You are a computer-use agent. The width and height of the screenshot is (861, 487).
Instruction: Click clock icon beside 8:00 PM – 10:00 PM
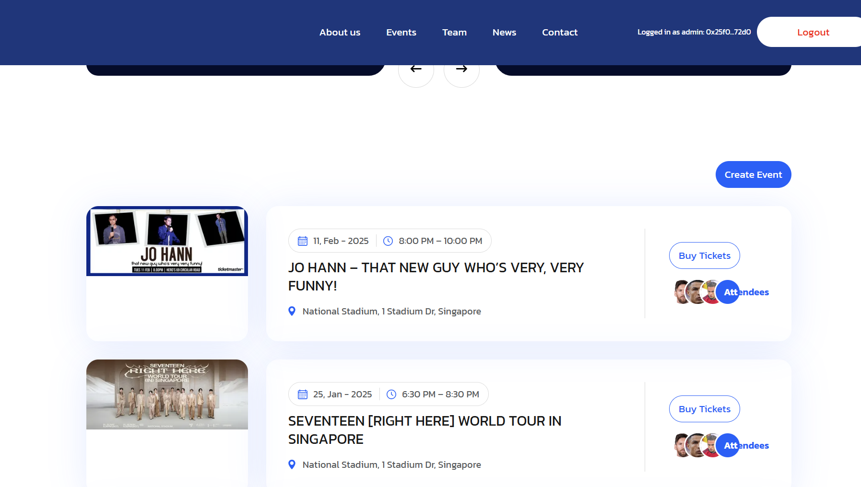tap(388, 241)
